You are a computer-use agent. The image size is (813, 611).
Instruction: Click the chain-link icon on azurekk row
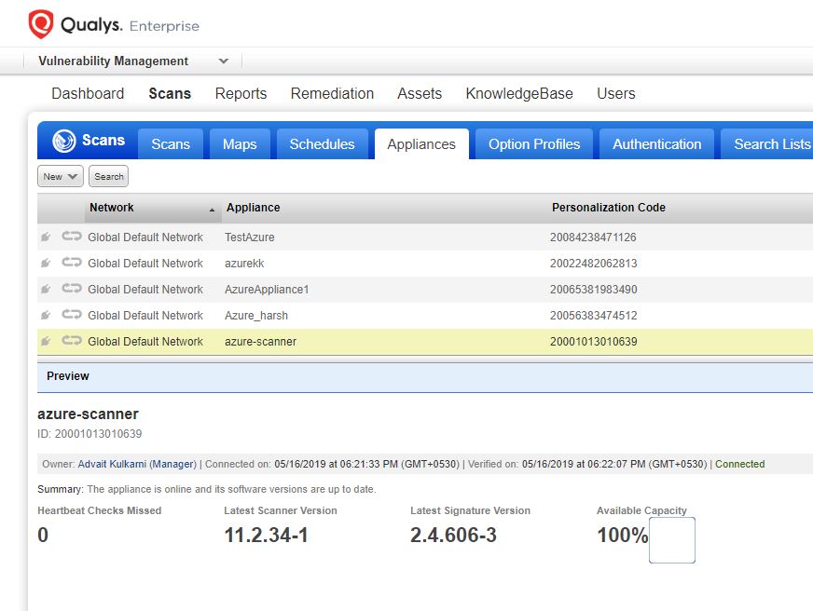pyautogui.click(x=71, y=263)
